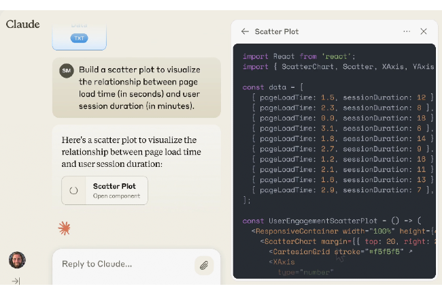Open the Scatter Plot component card
442x295 pixels.
pos(105,191)
